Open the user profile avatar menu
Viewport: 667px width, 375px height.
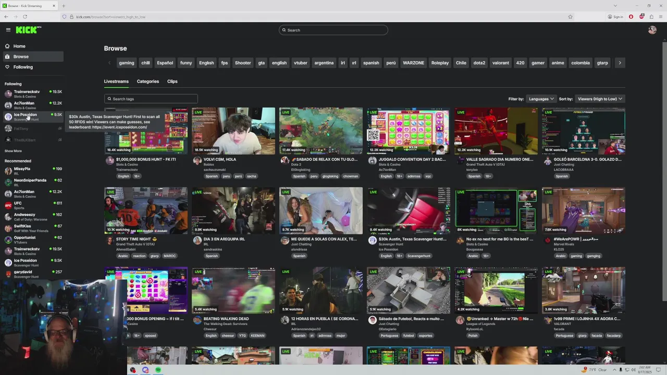pyautogui.click(x=652, y=30)
